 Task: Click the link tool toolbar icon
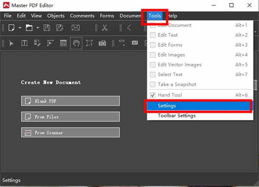(x=122, y=43)
